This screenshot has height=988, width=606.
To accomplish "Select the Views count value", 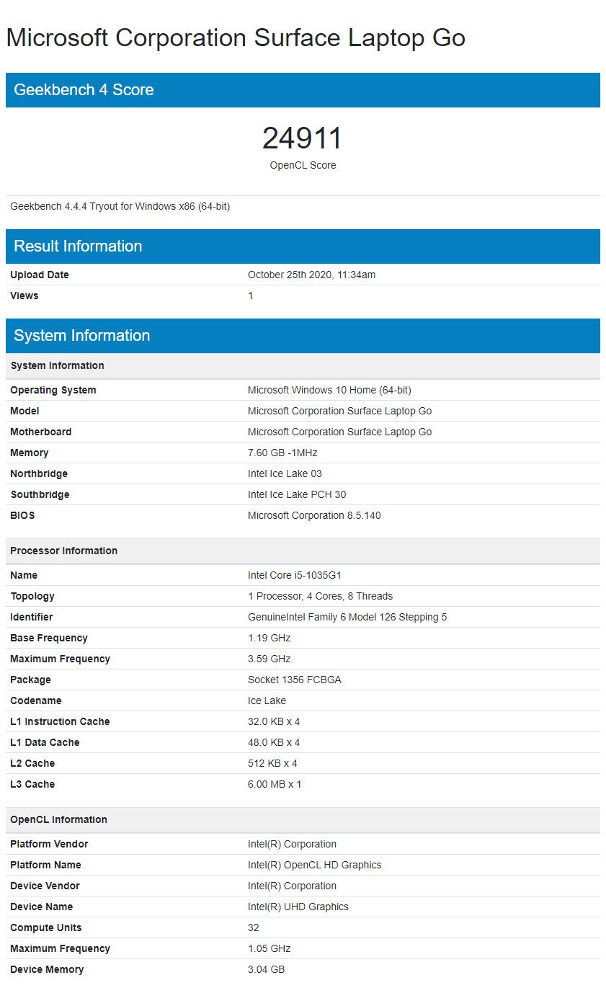I will click(x=251, y=295).
